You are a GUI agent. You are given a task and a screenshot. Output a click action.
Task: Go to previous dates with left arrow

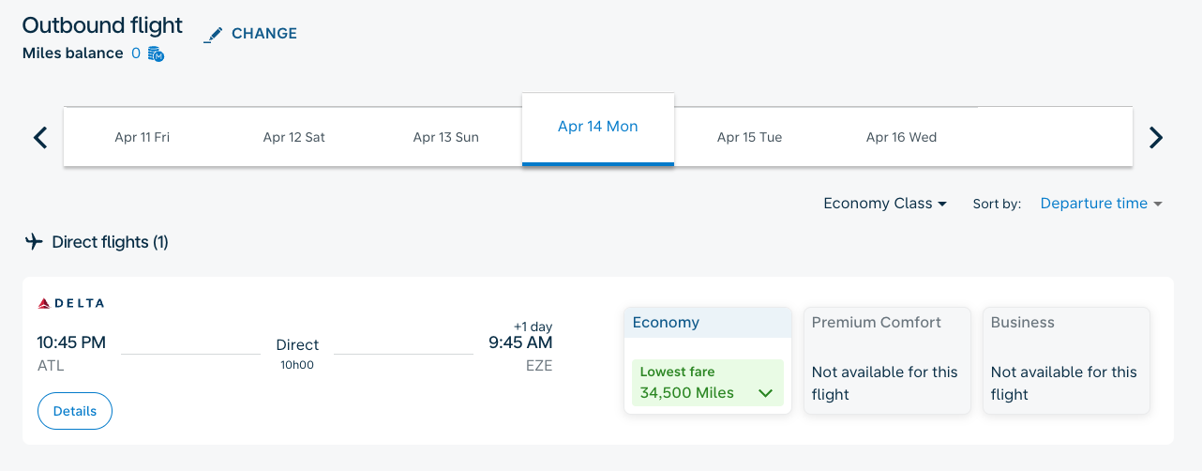click(40, 138)
